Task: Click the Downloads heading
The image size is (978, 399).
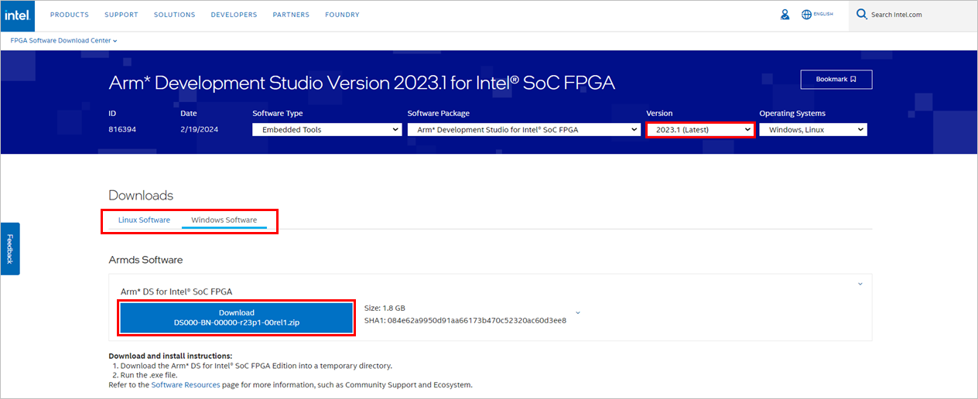Action: (x=141, y=196)
